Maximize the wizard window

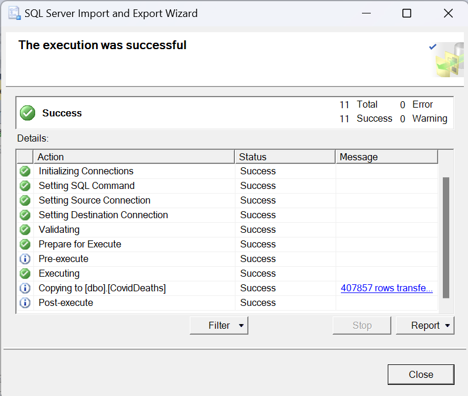click(406, 13)
